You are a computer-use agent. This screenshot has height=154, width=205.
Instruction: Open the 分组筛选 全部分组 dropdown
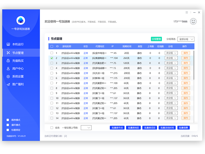(x=186, y=39)
